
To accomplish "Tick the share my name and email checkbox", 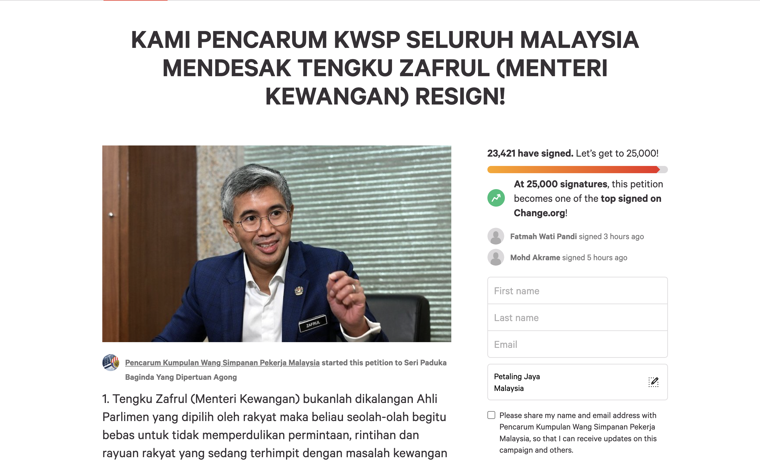I will [x=491, y=415].
